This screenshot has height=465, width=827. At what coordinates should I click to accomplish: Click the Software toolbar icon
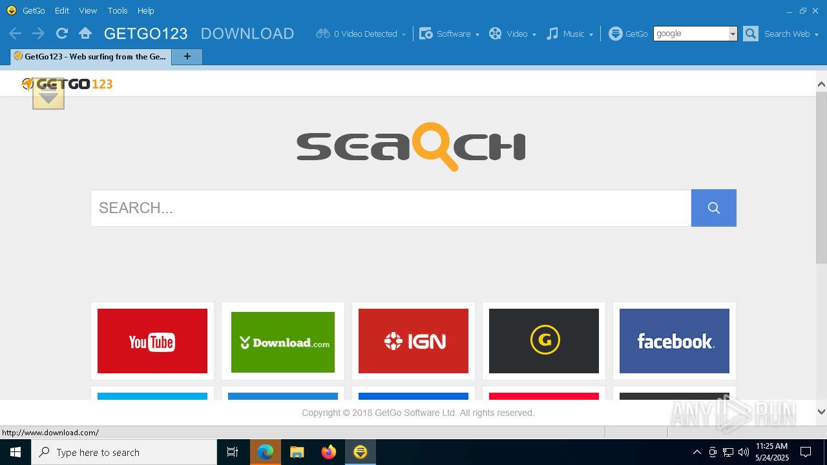[426, 34]
